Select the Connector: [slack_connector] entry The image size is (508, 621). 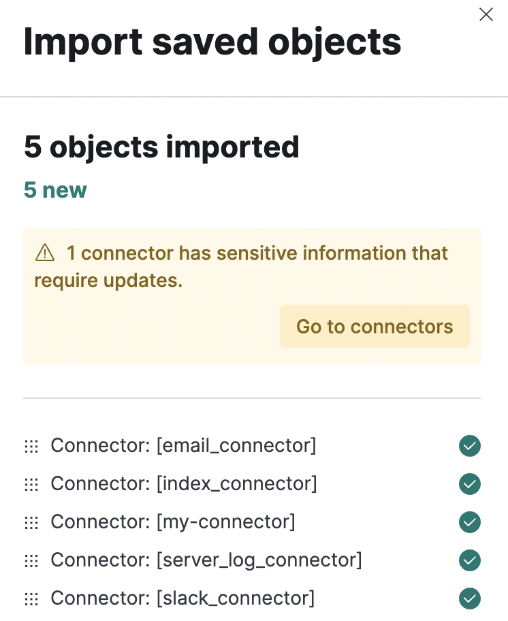click(182, 599)
